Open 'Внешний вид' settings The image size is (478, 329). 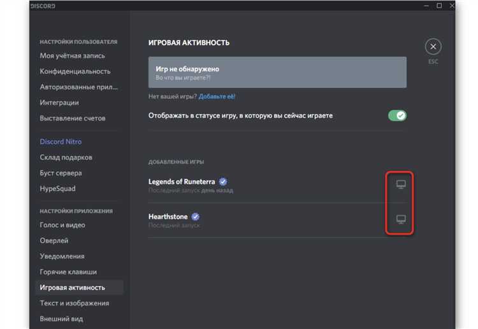[61, 319]
